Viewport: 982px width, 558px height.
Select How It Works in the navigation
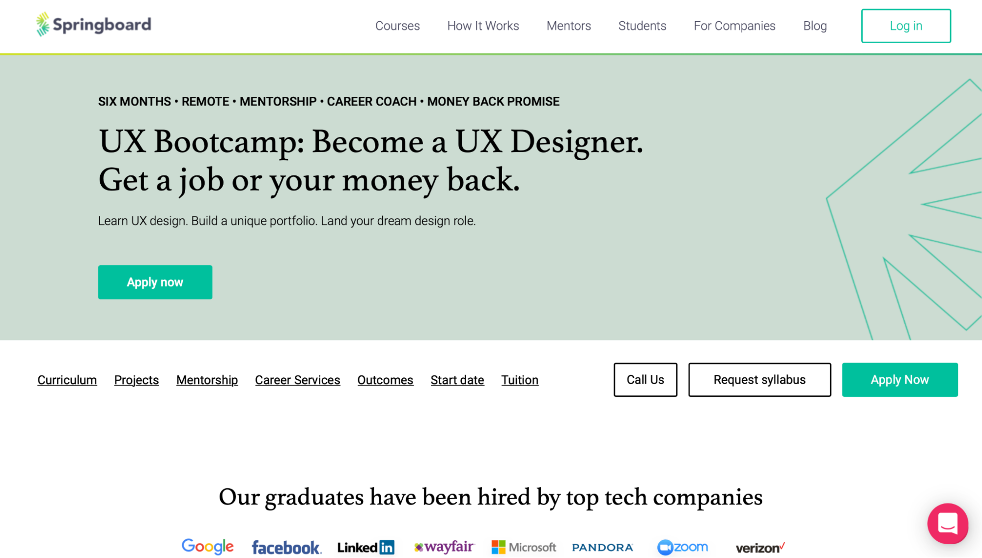[x=483, y=26]
